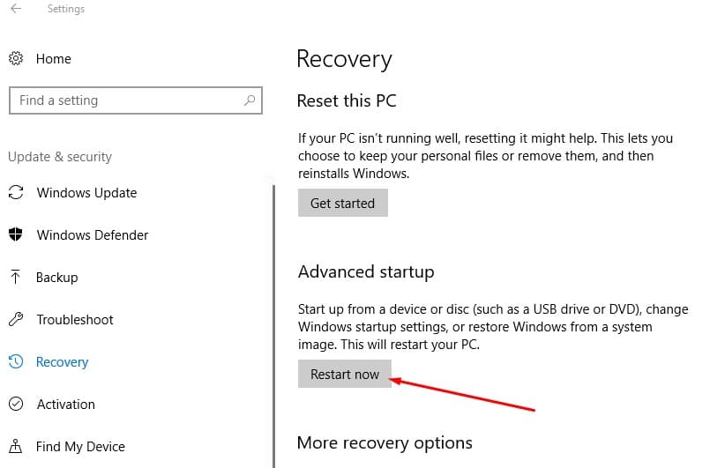710x468 pixels.
Task: Click the Restart now button
Action: (x=345, y=375)
